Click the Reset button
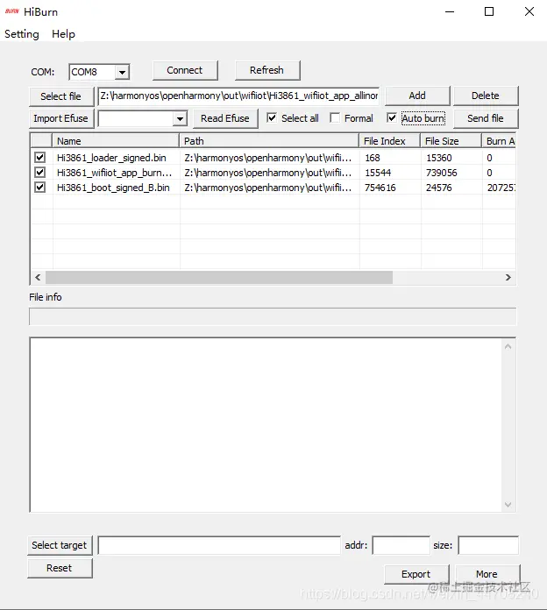The image size is (547, 610). (60, 569)
